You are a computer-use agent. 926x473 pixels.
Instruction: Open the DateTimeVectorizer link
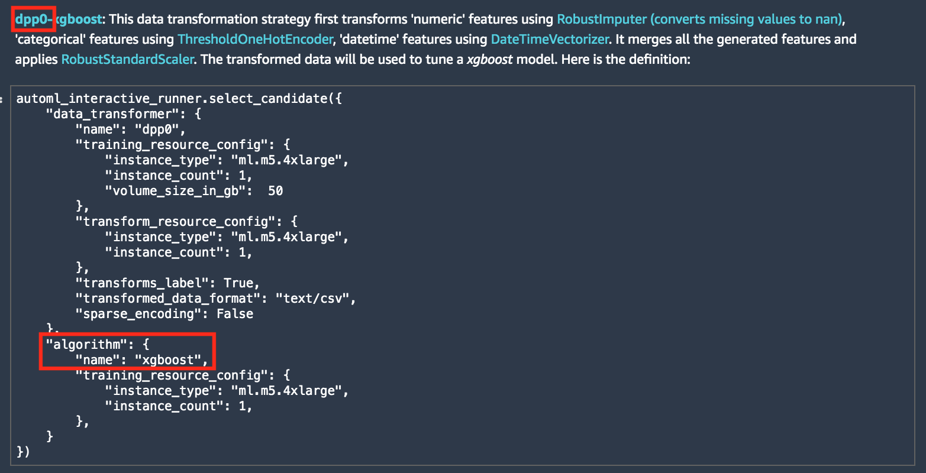[x=550, y=40]
